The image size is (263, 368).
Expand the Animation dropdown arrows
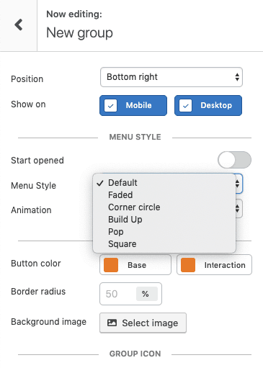238,208
